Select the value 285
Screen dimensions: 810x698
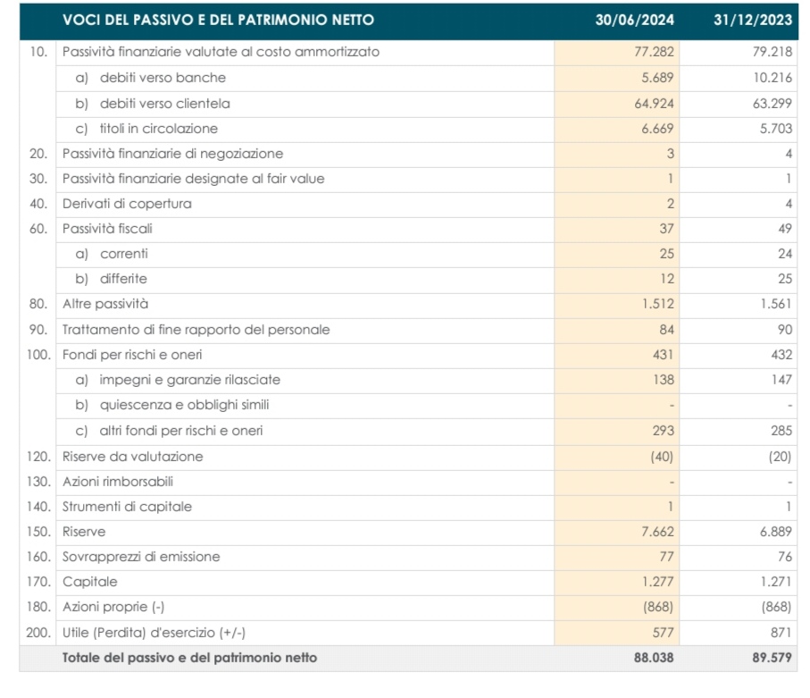pyautogui.click(x=781, y=431)
